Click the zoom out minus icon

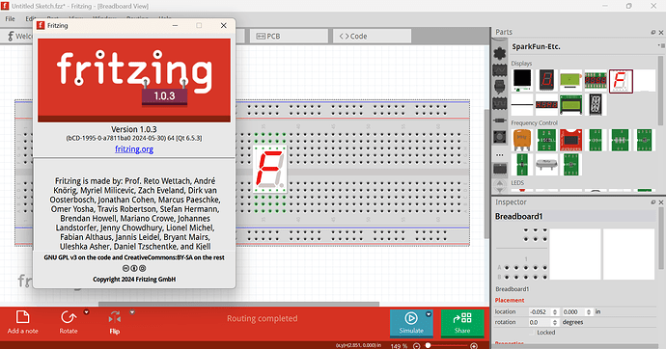417,346
